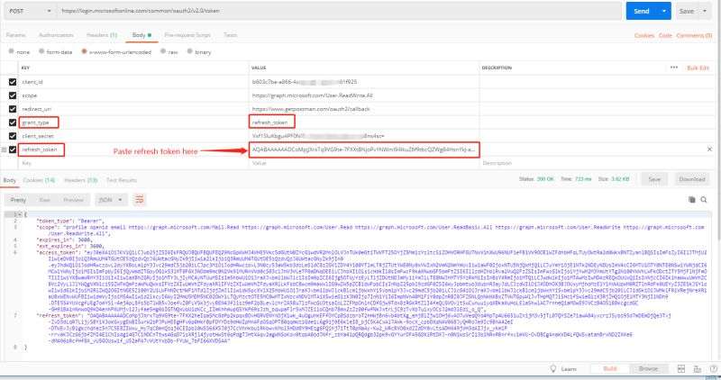Open the three-dots column options menu
This screenshot has width=721, height=380.
pos(673,68)
